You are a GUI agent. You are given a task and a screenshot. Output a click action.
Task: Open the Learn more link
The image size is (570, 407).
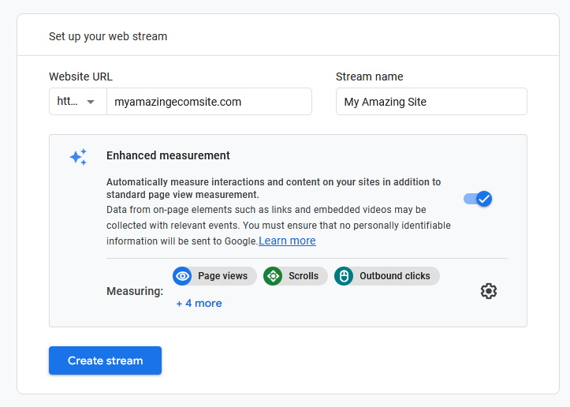click(287, 241)
